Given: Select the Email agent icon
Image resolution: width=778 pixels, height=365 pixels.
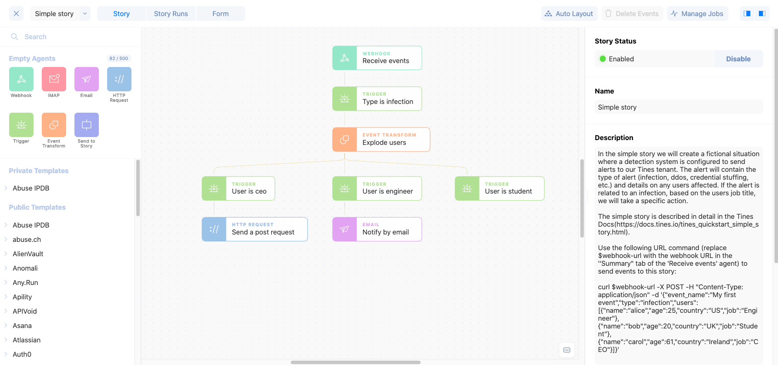Looking at the screenshot, I should 87,79.
